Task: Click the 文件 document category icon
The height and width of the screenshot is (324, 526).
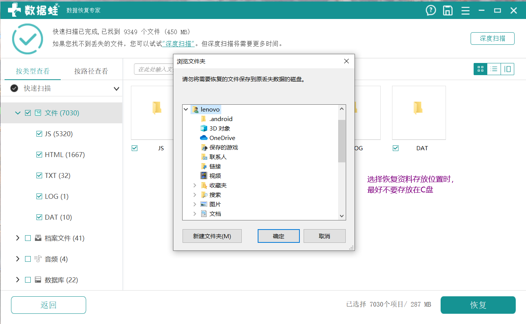Action: point(38,113)
